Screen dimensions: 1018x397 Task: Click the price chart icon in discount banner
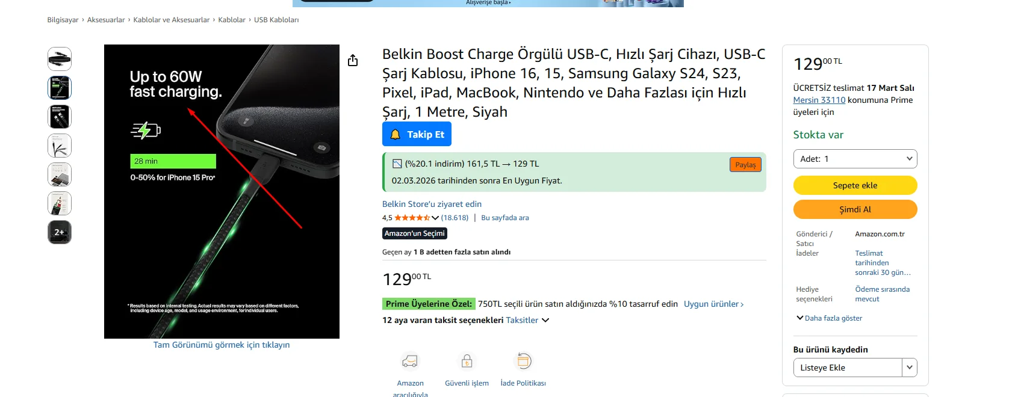click(x=397, y=164)
